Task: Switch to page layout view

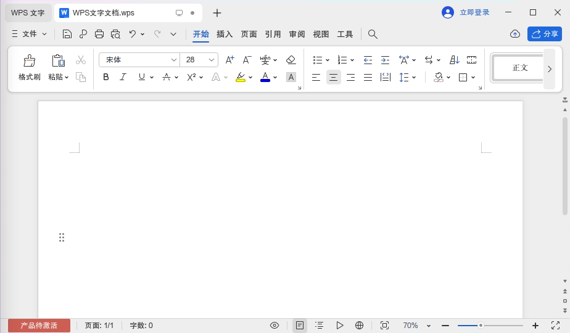Action: point(300,326)
